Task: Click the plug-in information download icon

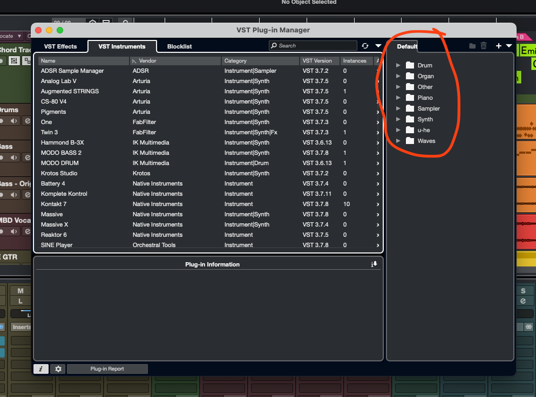Action: point(374,264)
